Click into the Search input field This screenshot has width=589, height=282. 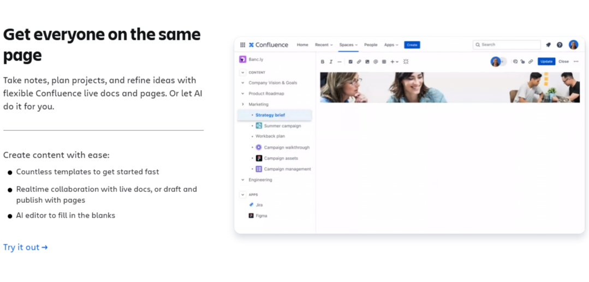pos(507,45)
